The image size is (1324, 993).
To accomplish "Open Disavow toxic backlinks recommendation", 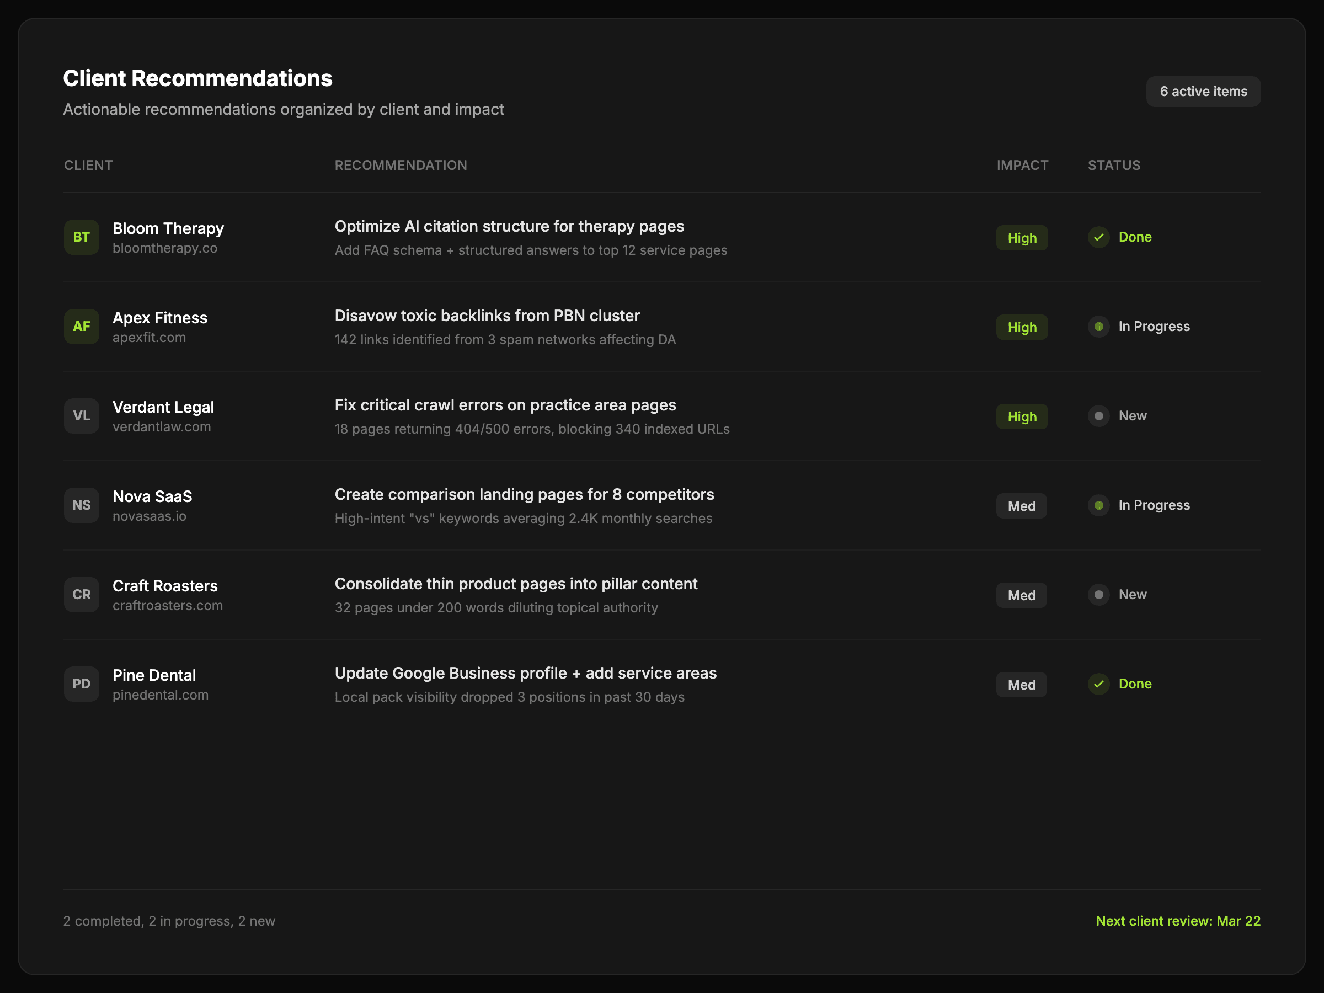I will 487,316.
